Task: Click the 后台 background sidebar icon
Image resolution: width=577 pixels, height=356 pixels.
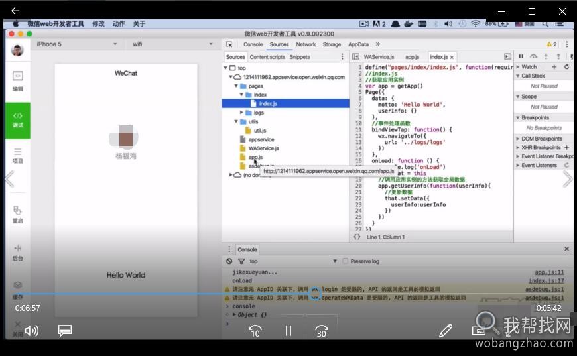Action: [18, 253]
